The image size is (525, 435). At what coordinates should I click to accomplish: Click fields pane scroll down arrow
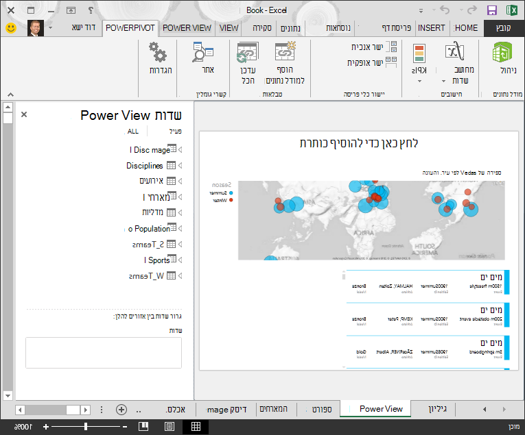point(8,395)
